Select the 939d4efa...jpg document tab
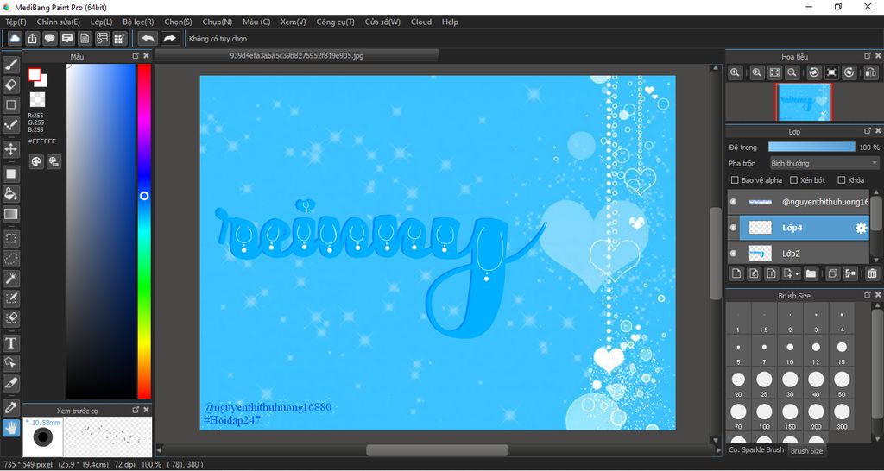 [x=297, y=55]
